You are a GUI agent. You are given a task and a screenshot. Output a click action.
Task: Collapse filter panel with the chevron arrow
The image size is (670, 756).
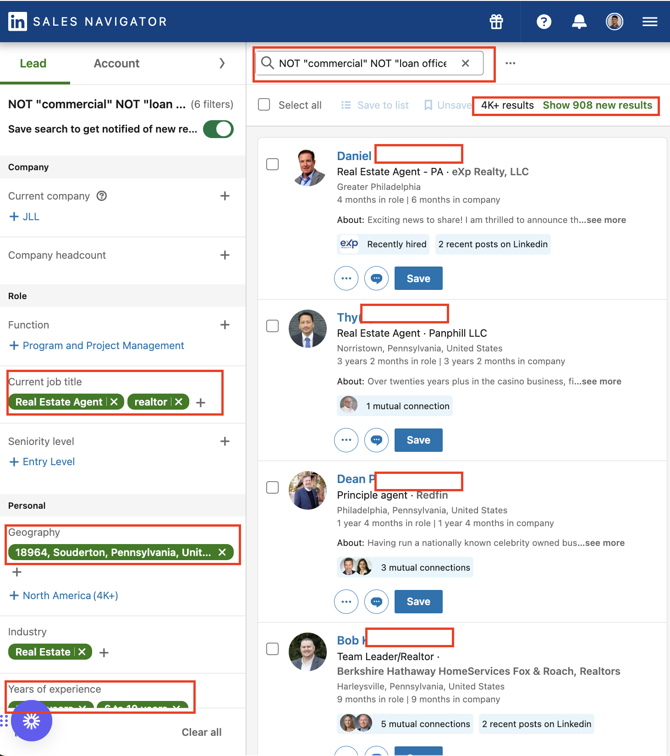pyautogui.click(x=222, y=63)
